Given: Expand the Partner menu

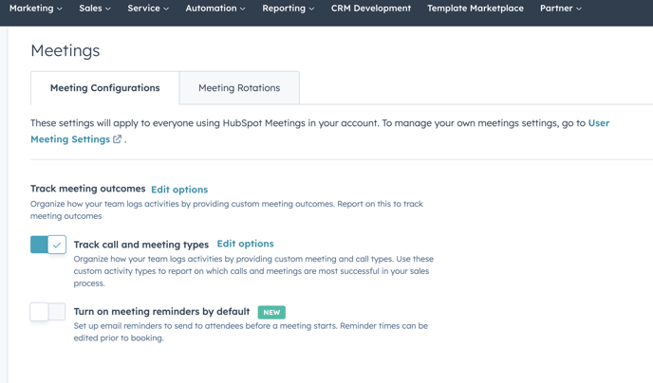Looking at the screenshot, I should click(561, 9).
